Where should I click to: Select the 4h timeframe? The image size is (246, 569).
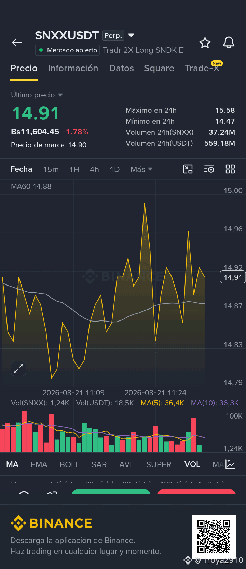pos(94,169)
